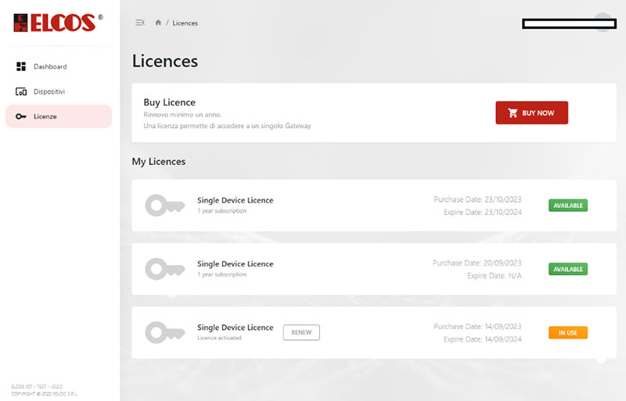
Task: Click AVAILABLE badge of licence with N/A expiry
Action: [568, 269]
